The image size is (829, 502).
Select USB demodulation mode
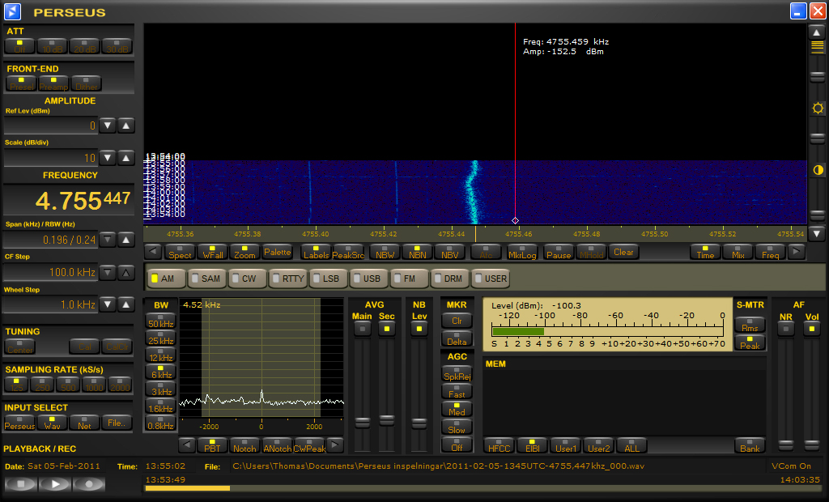coord(369,279)
